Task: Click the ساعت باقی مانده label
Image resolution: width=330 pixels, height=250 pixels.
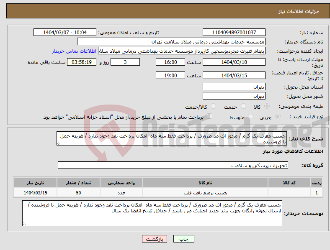Action: click(x=46, y=62)
